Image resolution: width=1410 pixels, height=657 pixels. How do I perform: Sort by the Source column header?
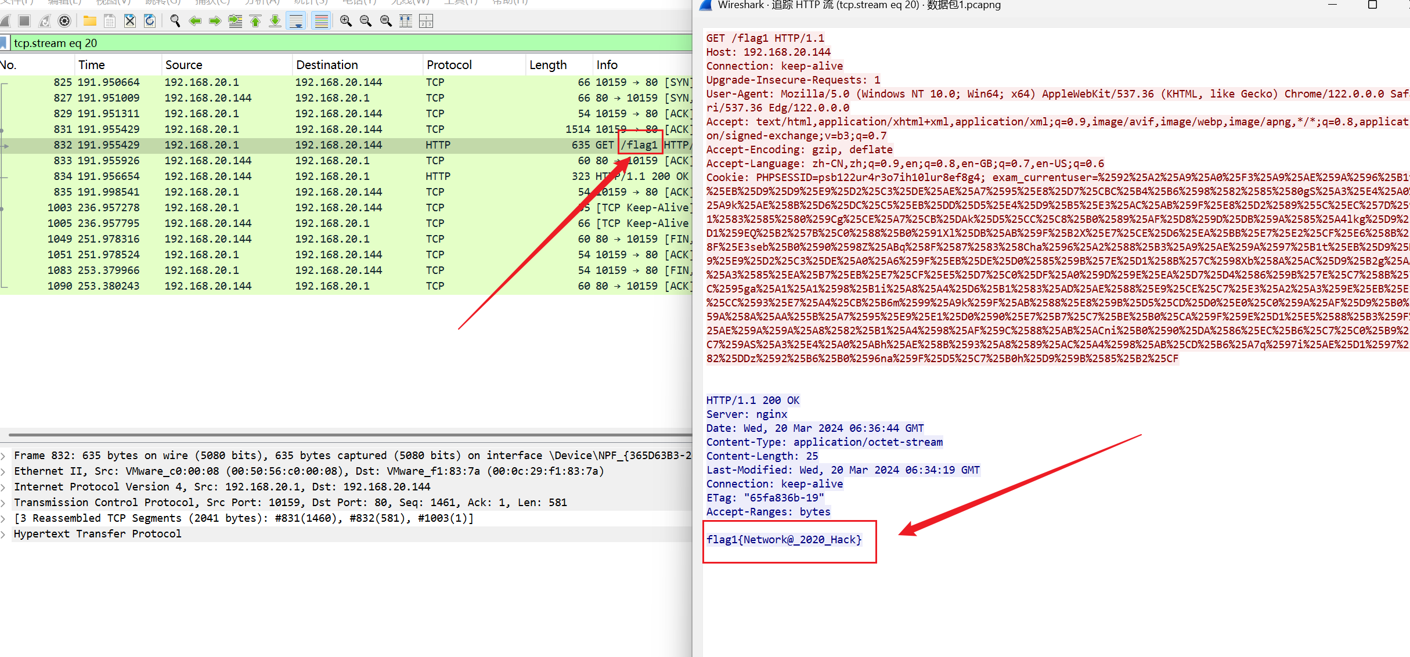click(183, 65)
